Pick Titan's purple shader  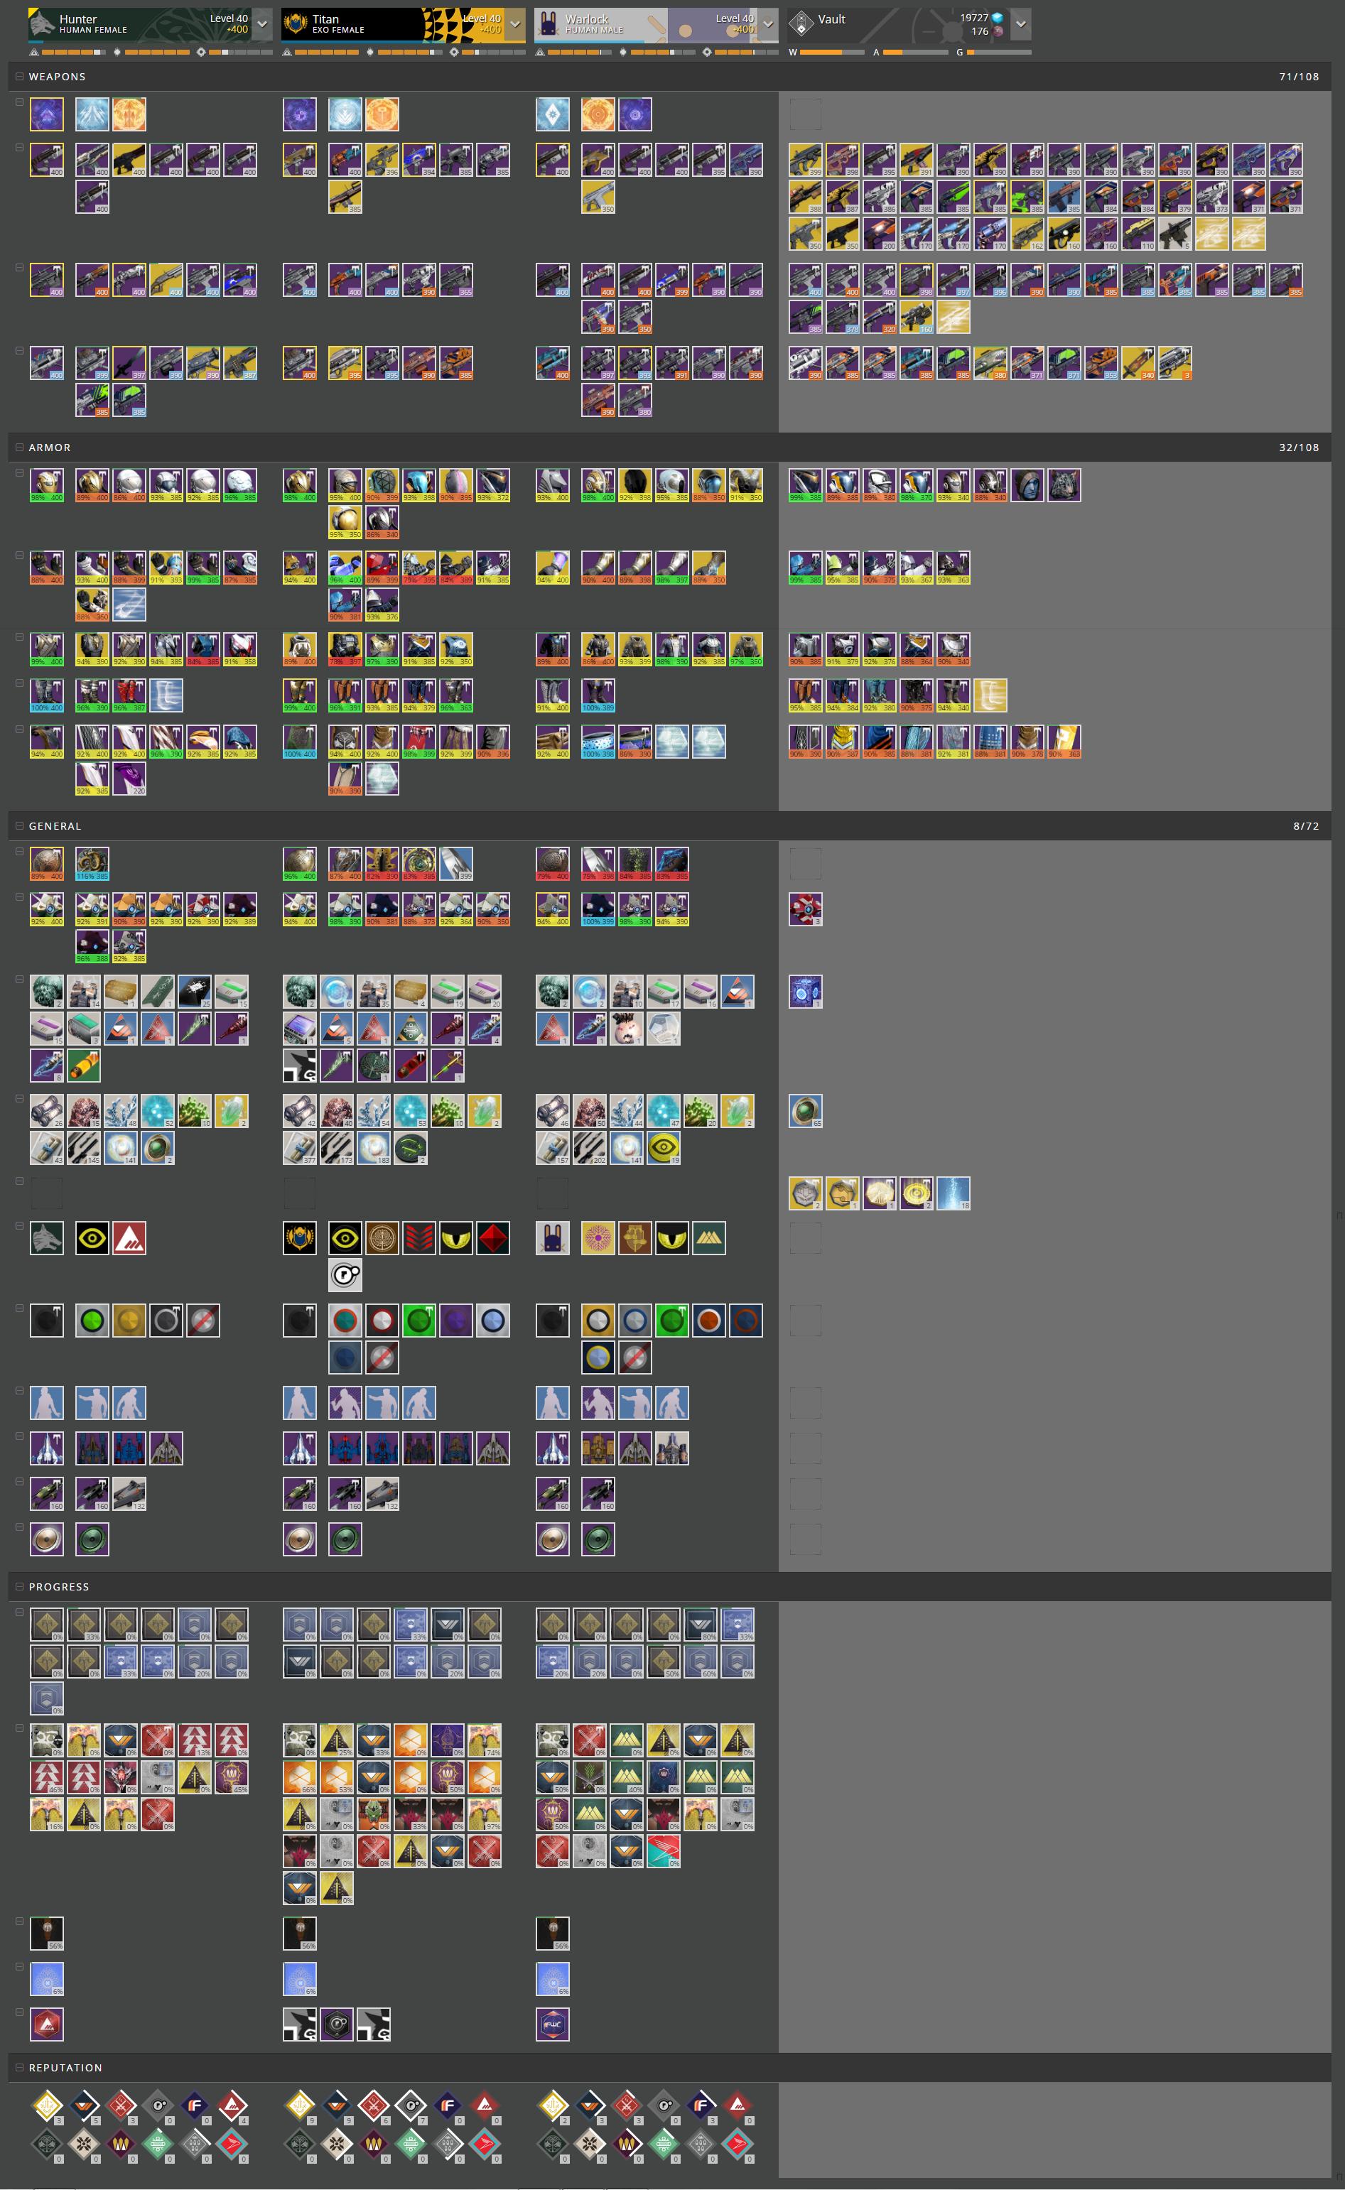pyautogui.click(x=455, y=1321)
